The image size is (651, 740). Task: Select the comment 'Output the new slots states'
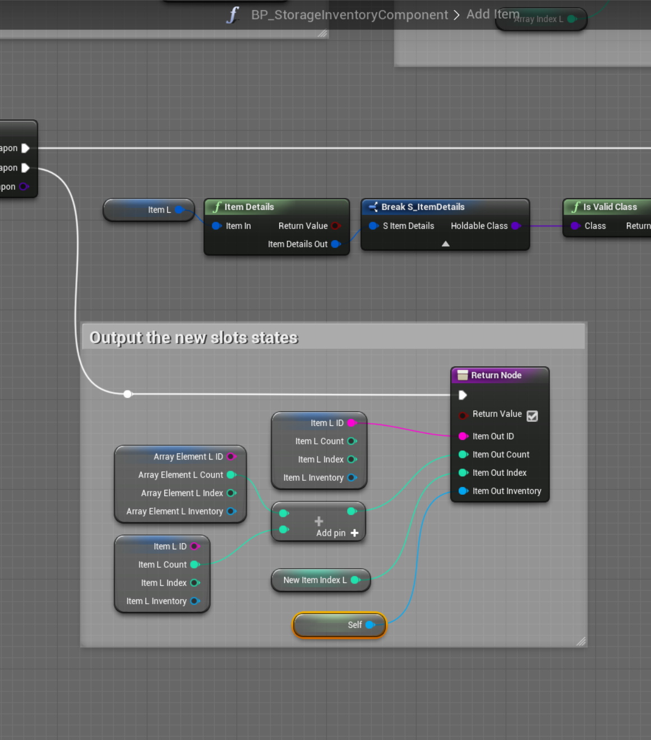coord(193,338)
